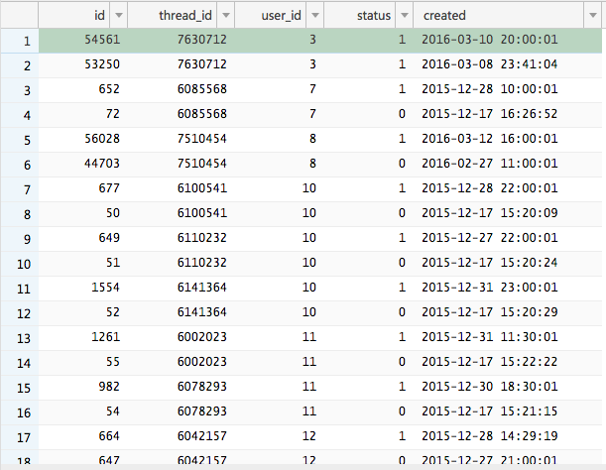Open the id column dropdown arrow

119,16
